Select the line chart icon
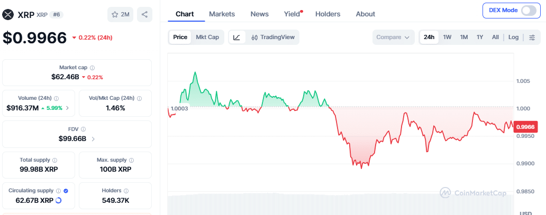The width and height of the screenshot is (546, 215). [x=237, y=37]
